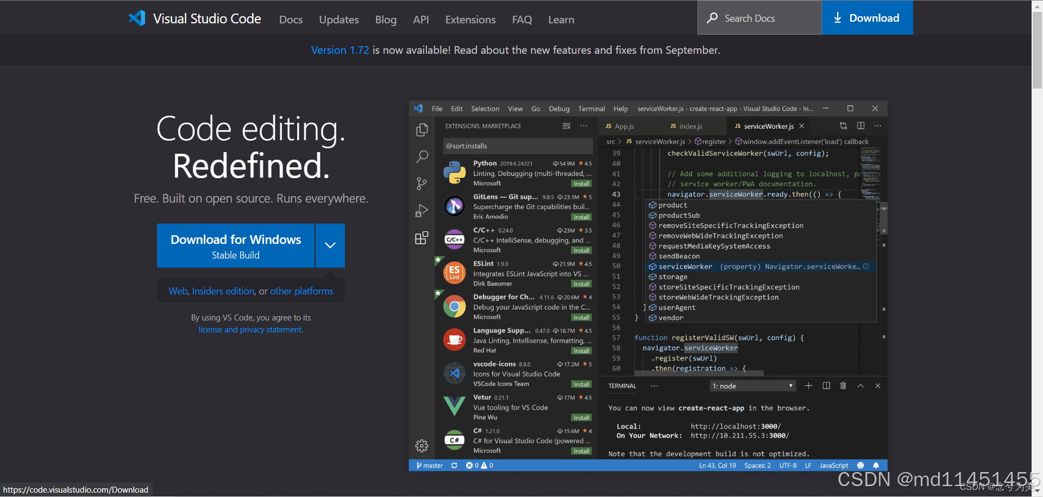Open the Blog navigation link
This screenshot has height=497, width=1043.
386,20
